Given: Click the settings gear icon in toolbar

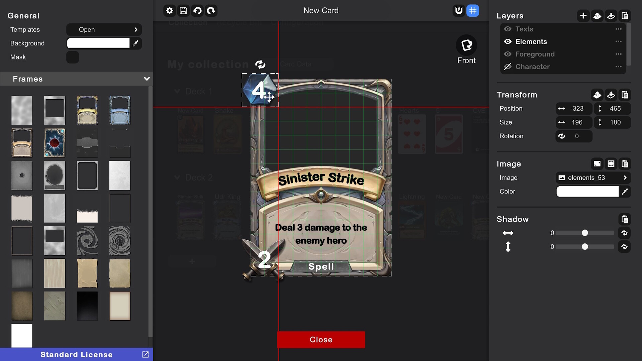Looking at the screenshot, I should [x=169, y=10].
